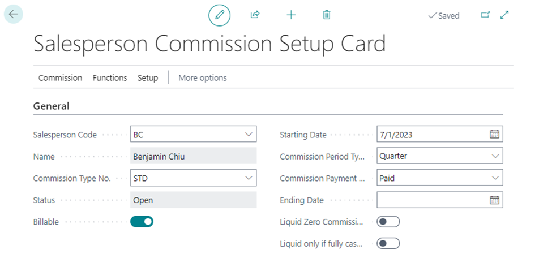Turn on Liquid only if fully cashed toggle
The image size is (552, 267).
(x=388, y=243)
